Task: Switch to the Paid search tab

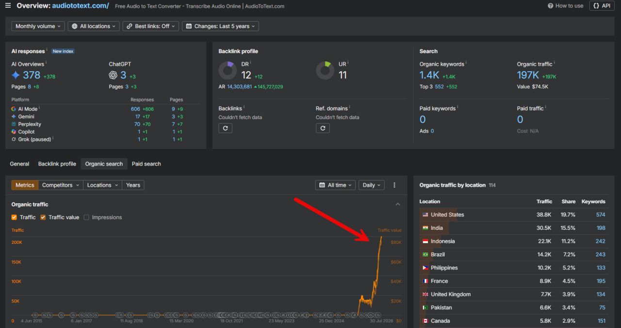Action: pos(146,164)
